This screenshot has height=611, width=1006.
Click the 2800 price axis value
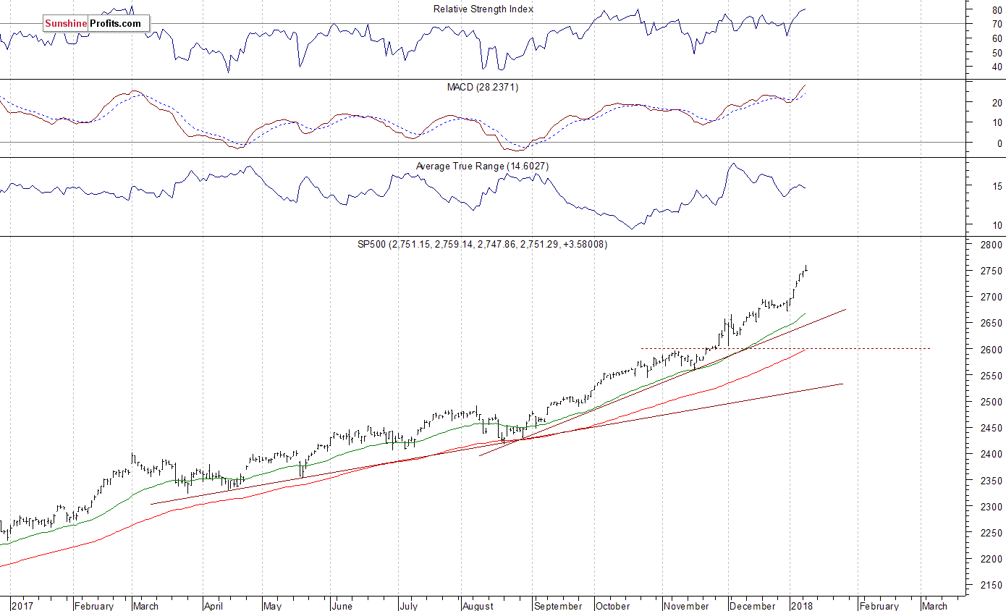[992, 245]
